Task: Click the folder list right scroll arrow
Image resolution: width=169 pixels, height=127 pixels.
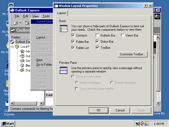Action: click(x=41, y=103)
